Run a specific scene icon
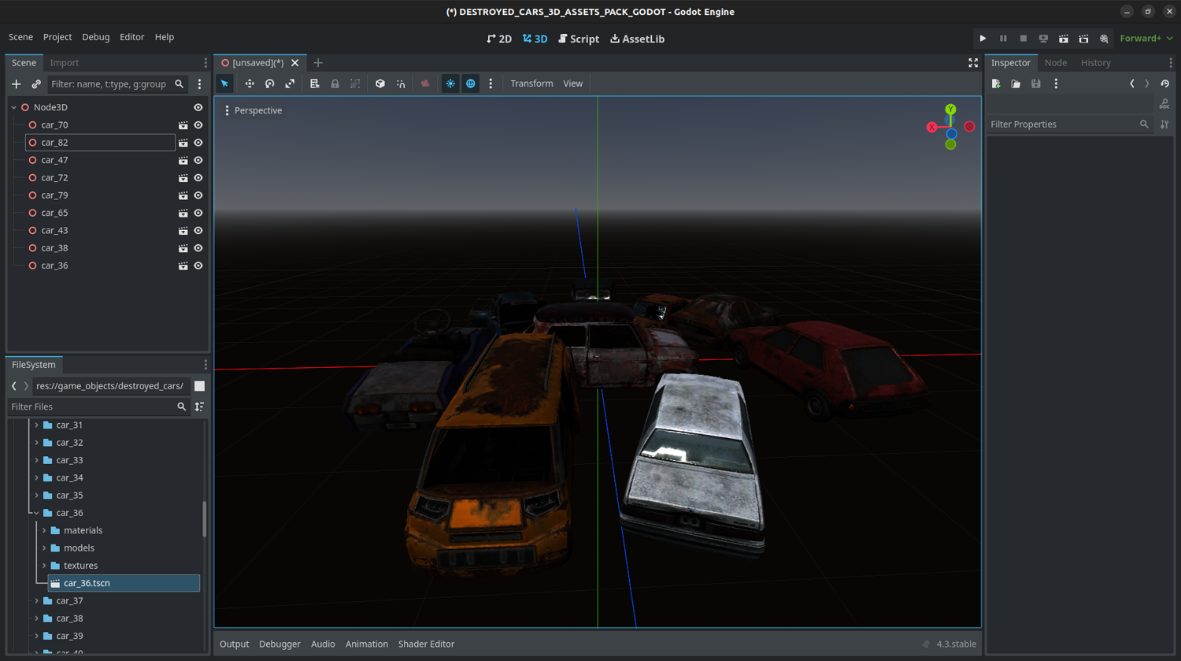1181x661 pixels. [1084, 39]
